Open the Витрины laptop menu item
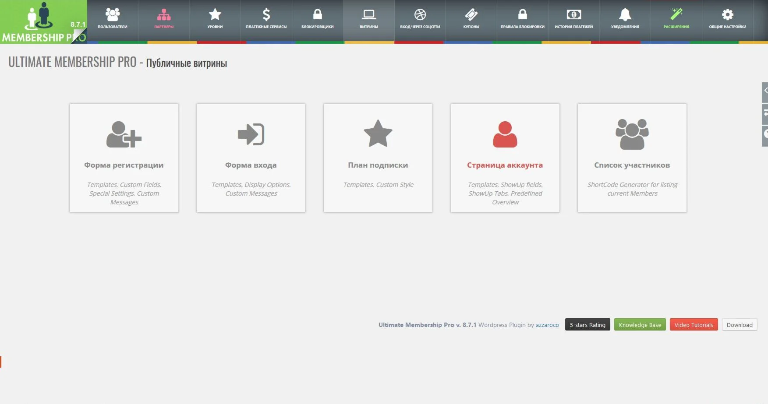This screenshot has width=768, height=404. (x=369, y=20)
